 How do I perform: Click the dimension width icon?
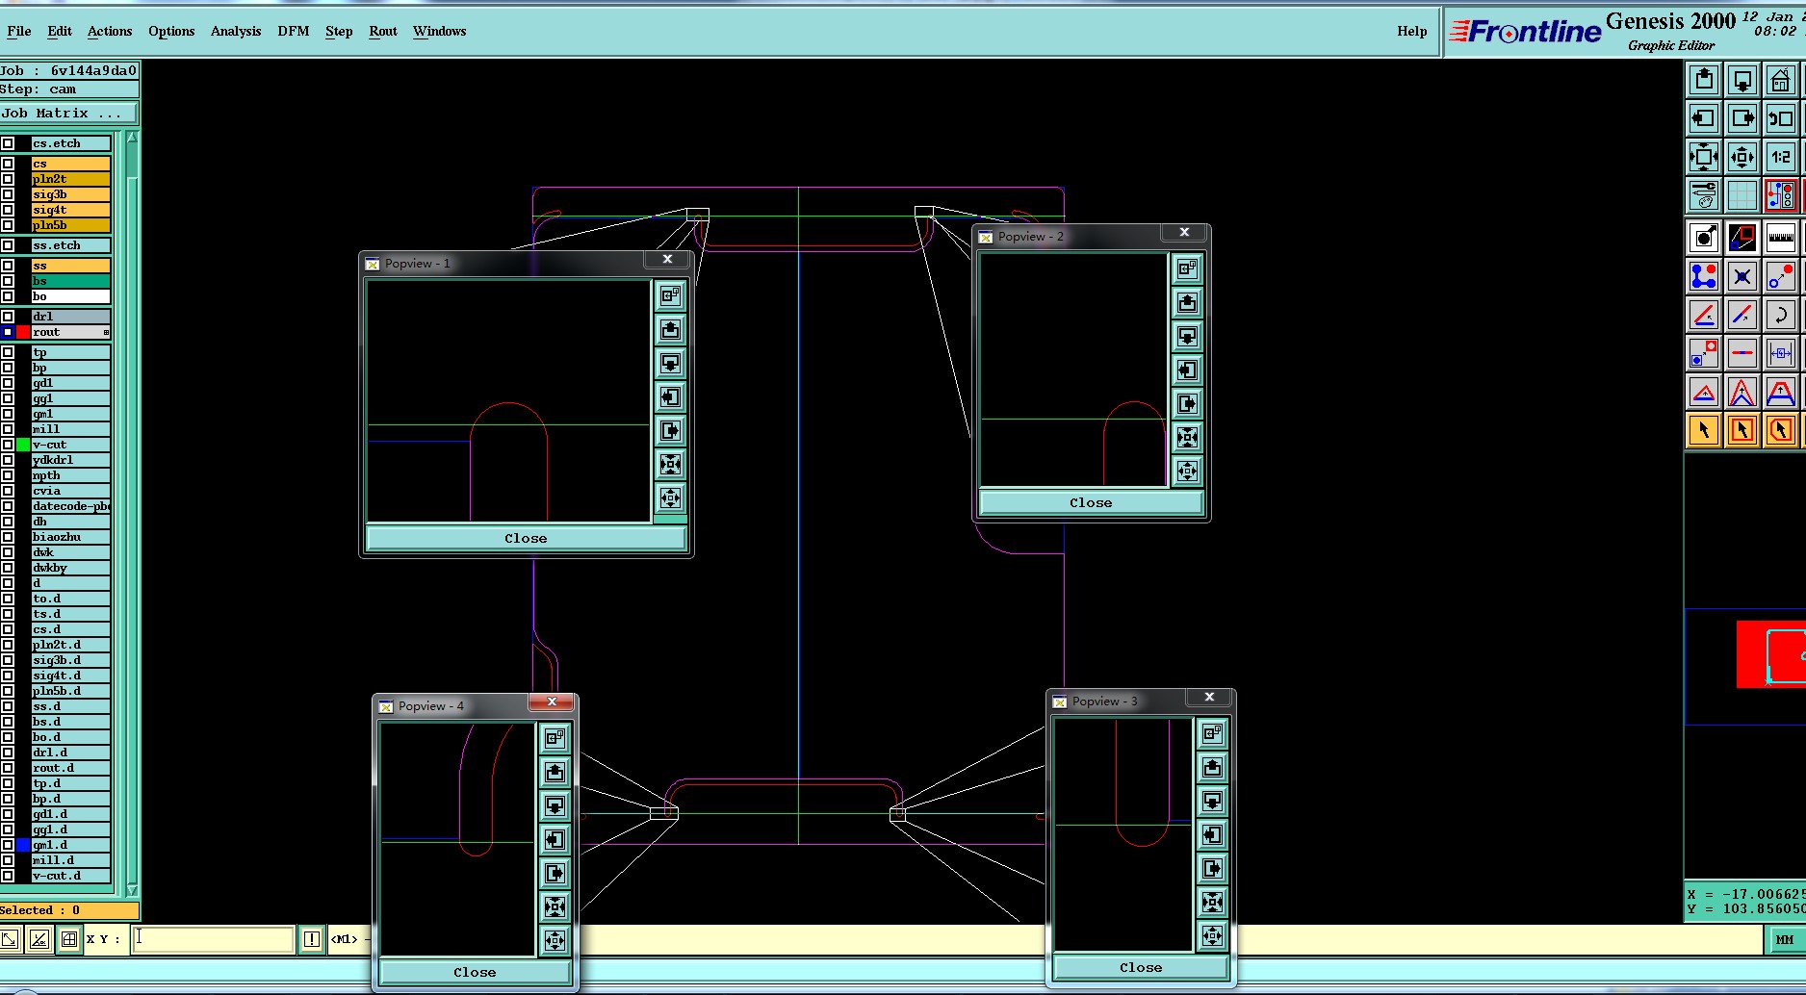(1781, 353)
